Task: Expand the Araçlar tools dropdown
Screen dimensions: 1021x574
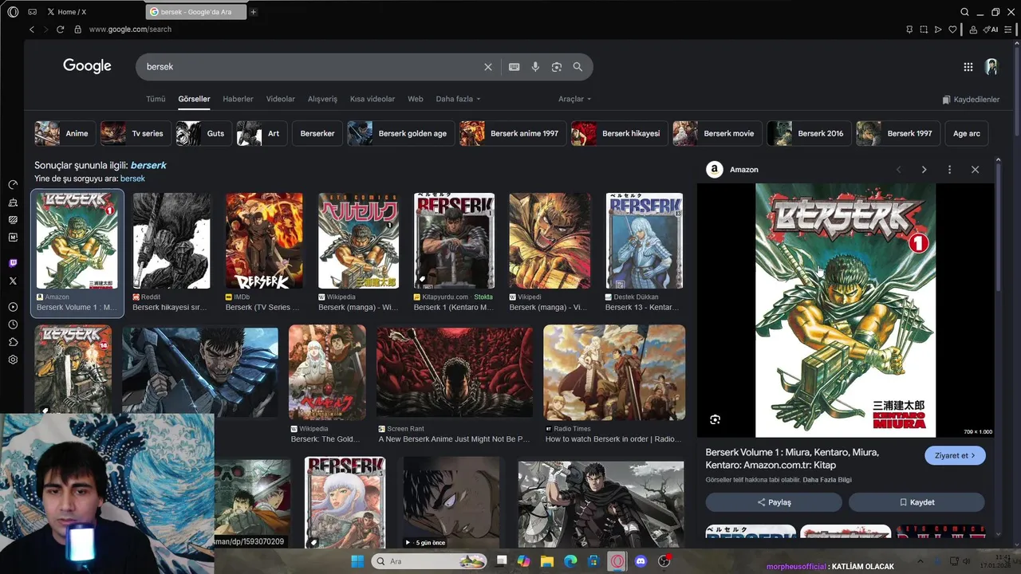Action: pos(575,99)
